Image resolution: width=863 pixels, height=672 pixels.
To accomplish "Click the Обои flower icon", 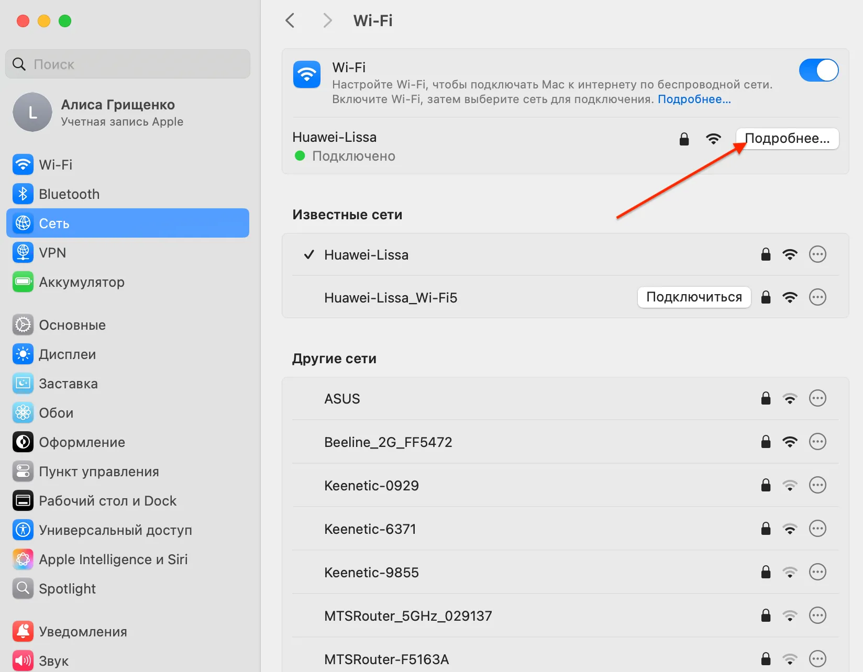I will [23, 413].
